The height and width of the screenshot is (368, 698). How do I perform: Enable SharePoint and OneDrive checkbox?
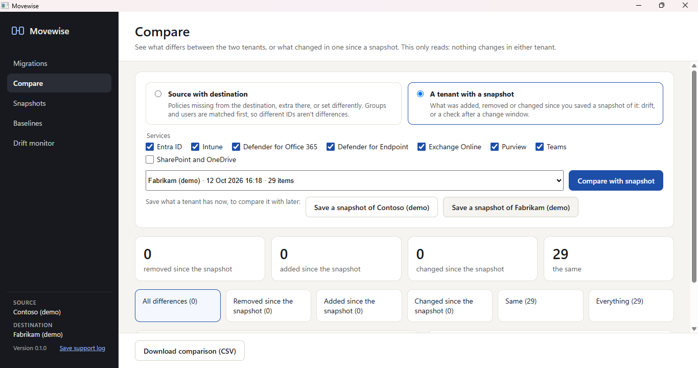coord(150,159)
